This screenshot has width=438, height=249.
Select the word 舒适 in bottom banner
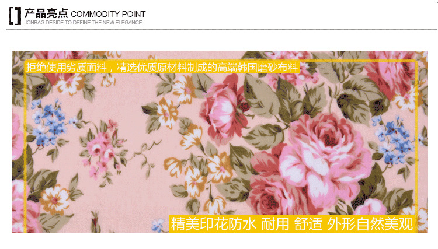coord(308,224)
